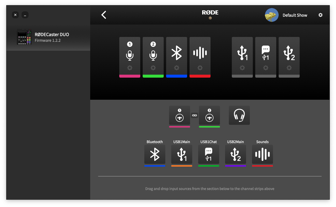Open gear settings for USB 1 channel
Image resolution: width=336 pixels, height=207 pixels.
tap(242, 68)
